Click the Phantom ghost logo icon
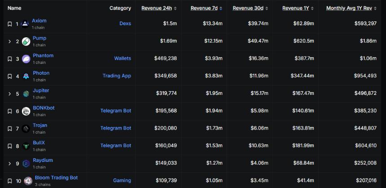This screenshot has width=386, height=188. pos(26,59)
